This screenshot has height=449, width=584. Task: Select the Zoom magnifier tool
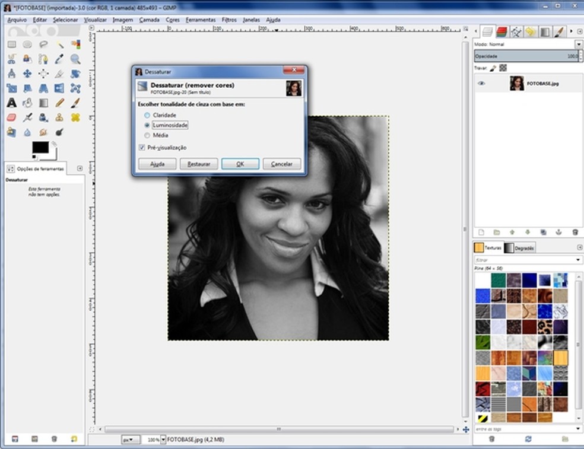(x=75, y=59)
